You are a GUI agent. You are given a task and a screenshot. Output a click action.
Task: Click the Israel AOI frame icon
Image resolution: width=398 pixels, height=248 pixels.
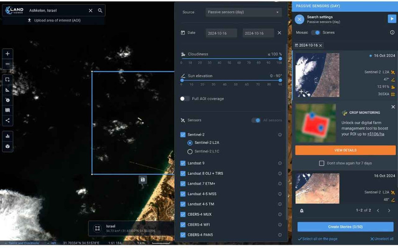pos(97,228)
